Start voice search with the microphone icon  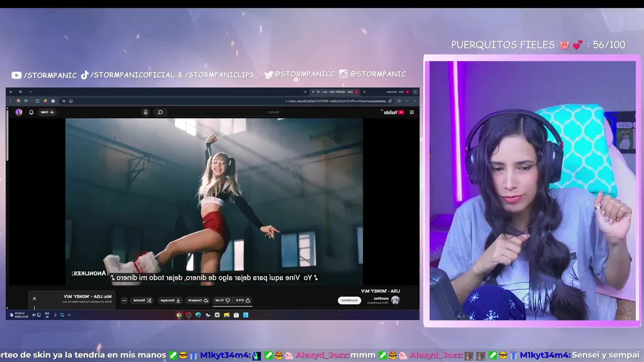[145, 112]
